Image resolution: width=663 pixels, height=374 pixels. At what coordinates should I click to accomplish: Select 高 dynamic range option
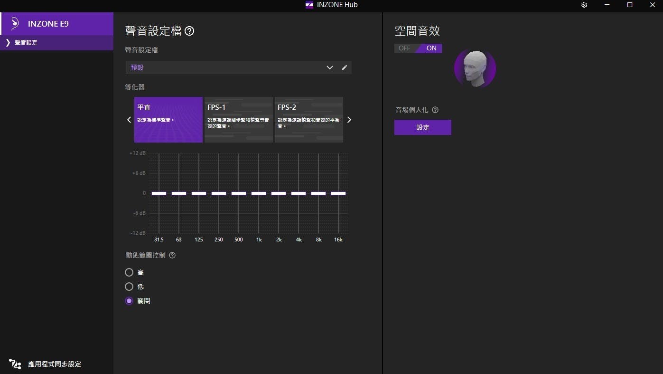pyautogui.click(x=129, y=272)
